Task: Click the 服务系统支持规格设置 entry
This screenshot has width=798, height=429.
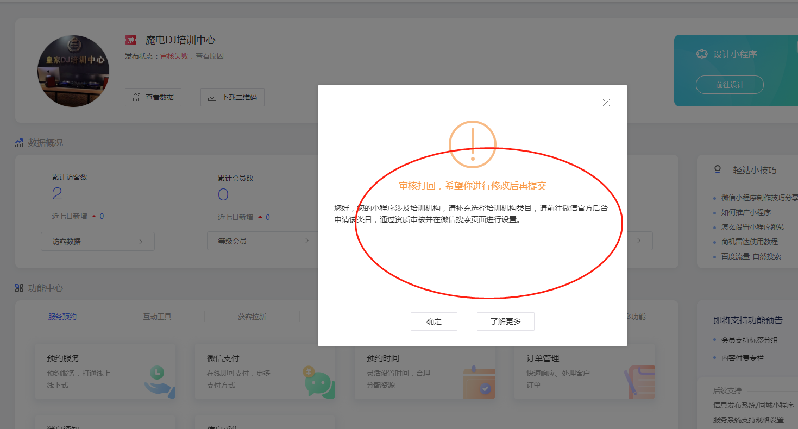Action: pos(749,420)
